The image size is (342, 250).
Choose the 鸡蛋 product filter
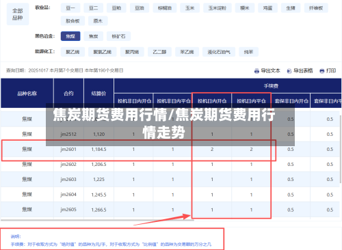[x=267, y=8]
